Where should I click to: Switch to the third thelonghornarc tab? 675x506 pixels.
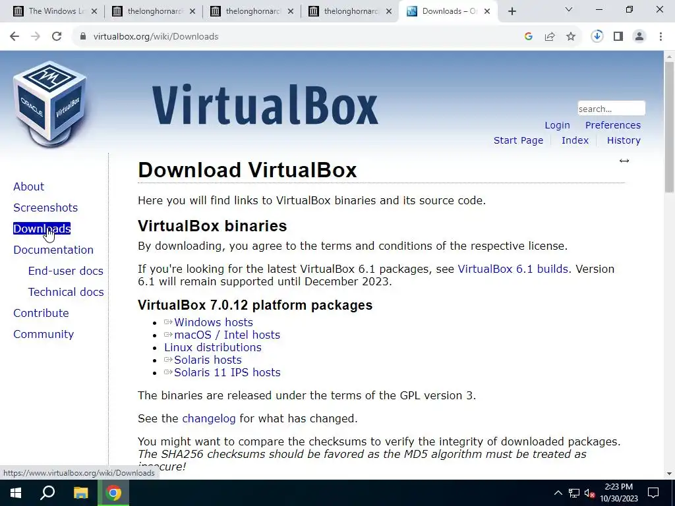coord(252,11)
